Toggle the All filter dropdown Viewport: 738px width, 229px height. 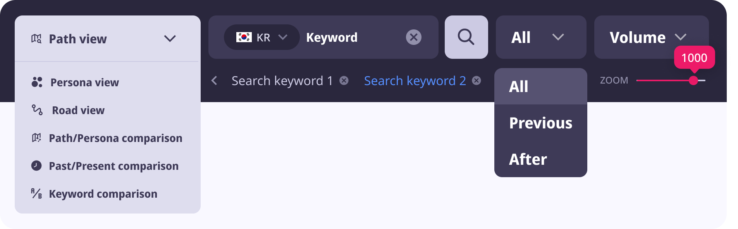[x=541, y=37]
